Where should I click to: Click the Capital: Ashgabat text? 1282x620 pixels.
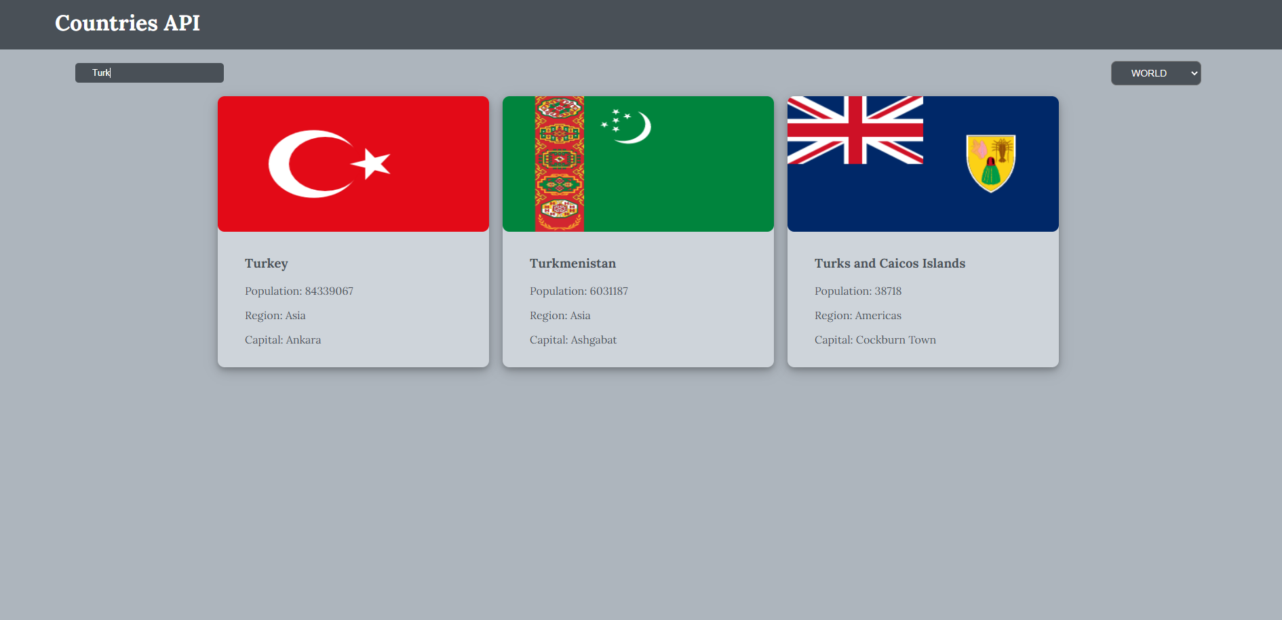[x=573, y=339]
